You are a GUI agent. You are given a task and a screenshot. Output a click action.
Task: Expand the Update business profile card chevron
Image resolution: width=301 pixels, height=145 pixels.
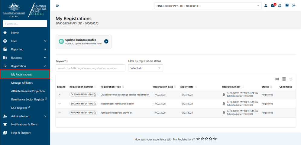click(x=106, y=41)
